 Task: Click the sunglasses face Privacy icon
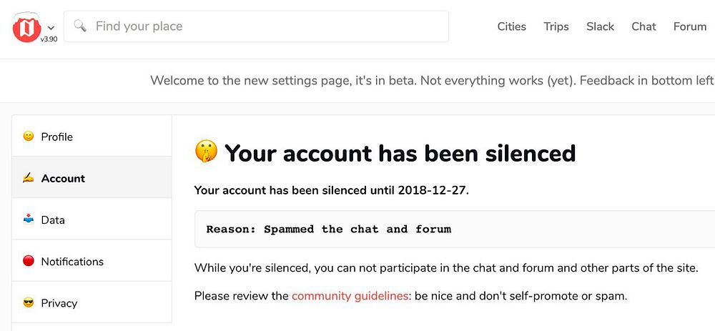click(29, 302)
